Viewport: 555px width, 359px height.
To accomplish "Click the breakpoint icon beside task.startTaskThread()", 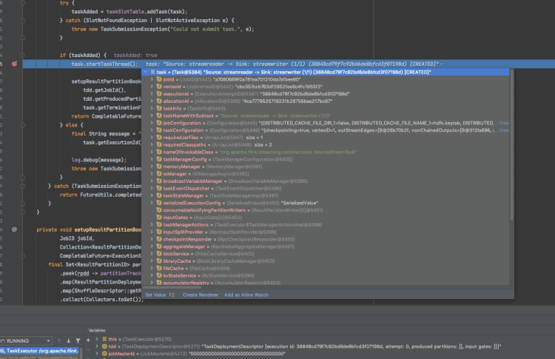I will click(x=14, y=64).
